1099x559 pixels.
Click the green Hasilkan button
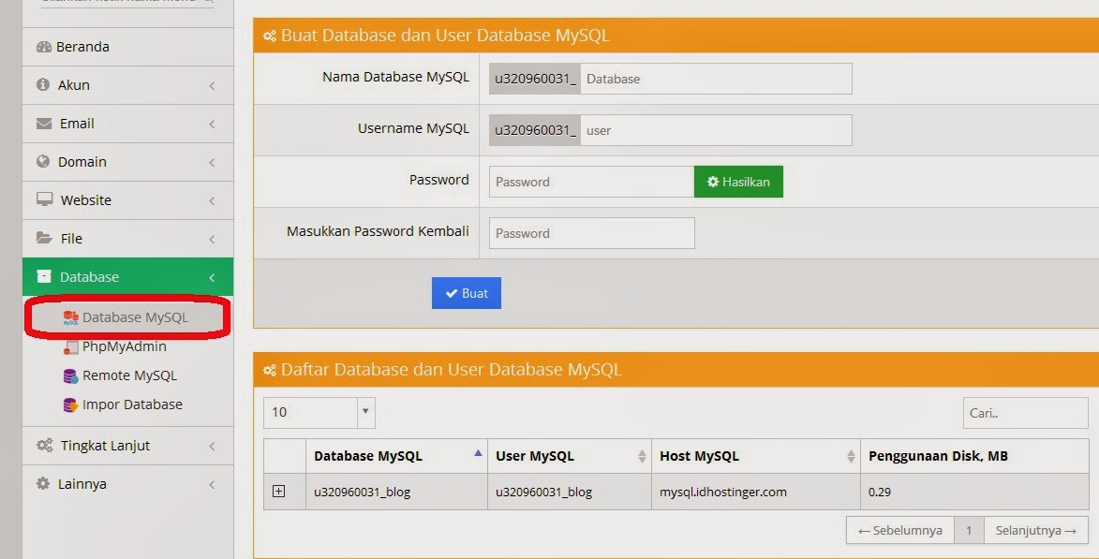[x=738, y=182]
